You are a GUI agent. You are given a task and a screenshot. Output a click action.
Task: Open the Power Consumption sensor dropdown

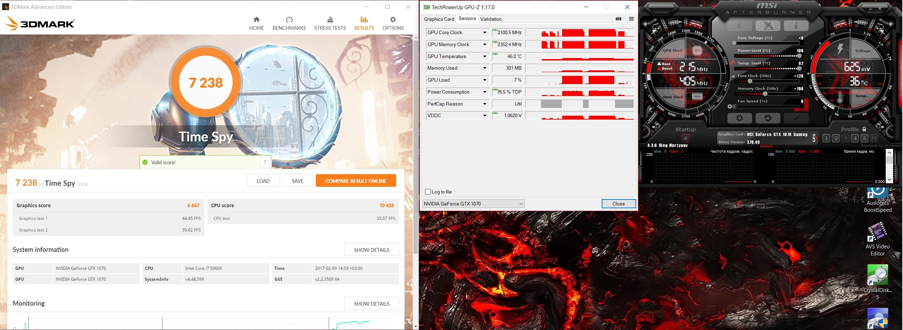tap(485, 92)
